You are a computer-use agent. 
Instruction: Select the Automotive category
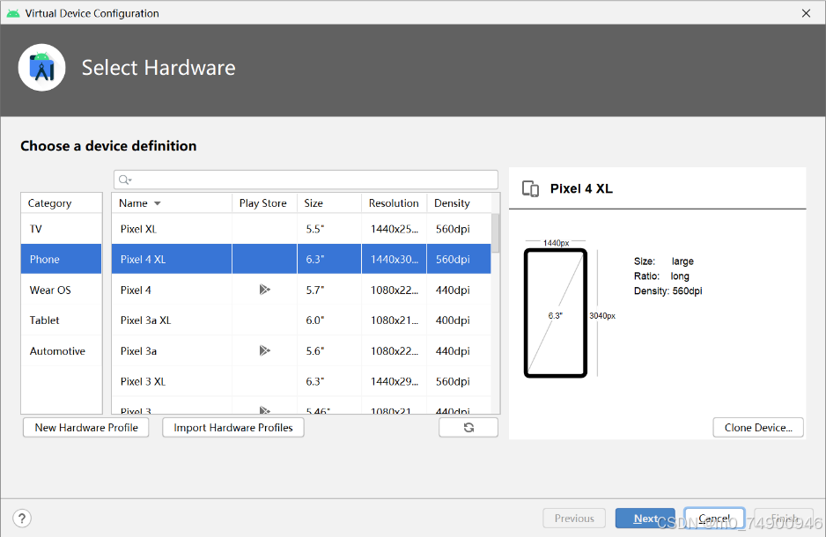tap(61, 351)
